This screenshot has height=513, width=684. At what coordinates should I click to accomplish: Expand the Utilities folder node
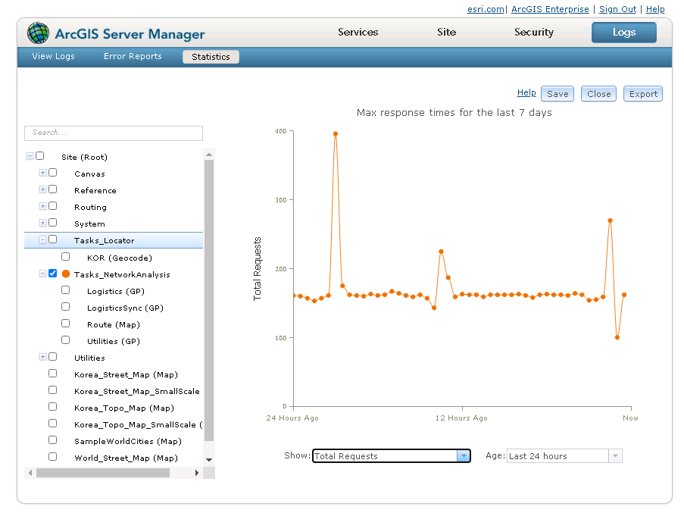tap(42, 356)
